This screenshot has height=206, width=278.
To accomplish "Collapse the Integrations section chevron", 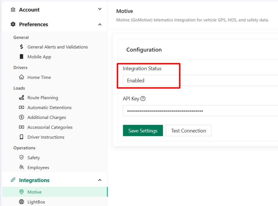I will point(100,180).
